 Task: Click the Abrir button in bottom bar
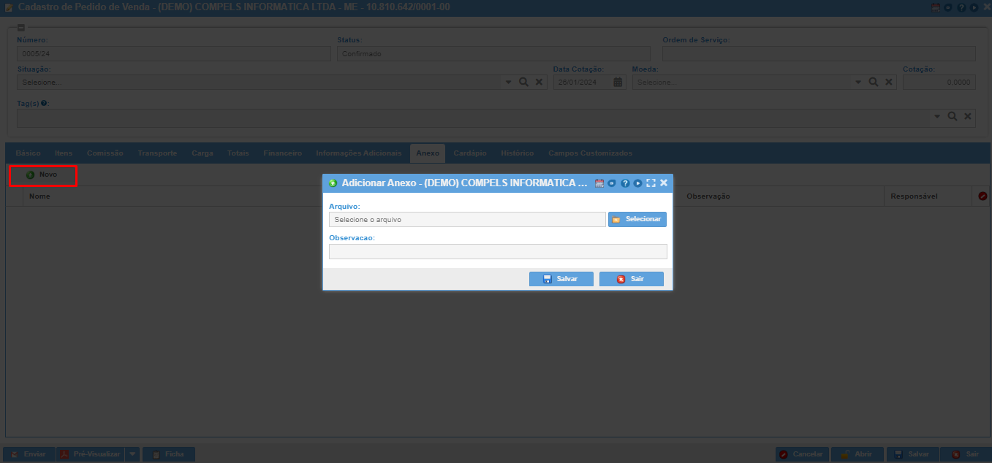(x=857, y=454)
